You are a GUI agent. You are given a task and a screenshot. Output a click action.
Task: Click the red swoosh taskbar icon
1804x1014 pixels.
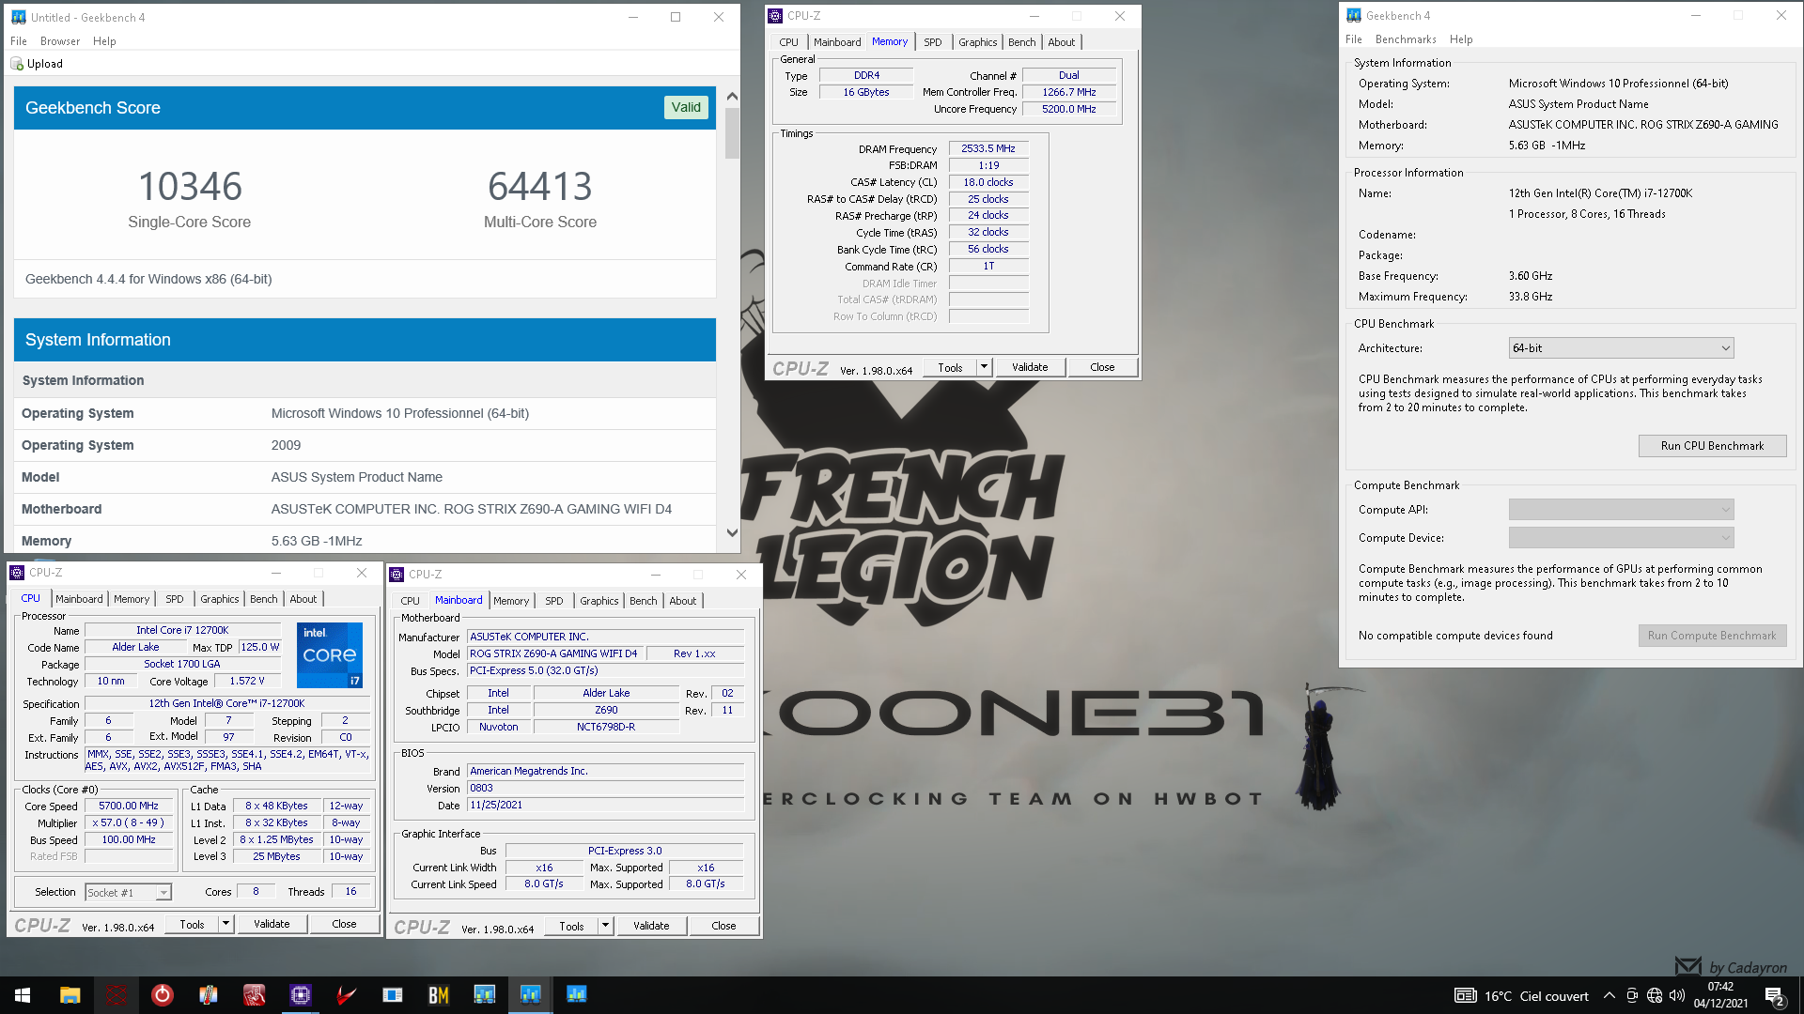[x=346, y=995]
